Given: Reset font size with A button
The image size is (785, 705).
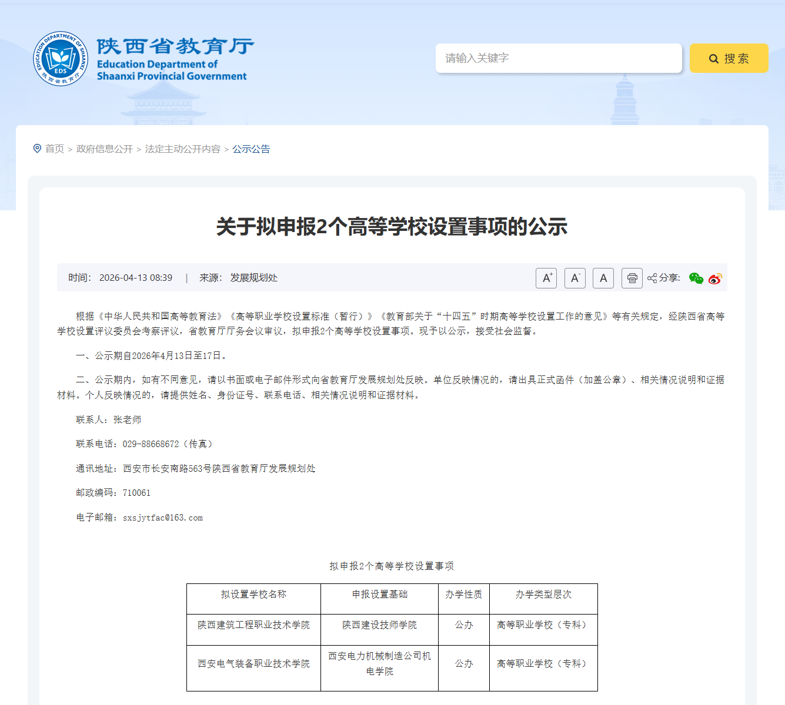Looking at the screenshot, I should coord(603,278).
